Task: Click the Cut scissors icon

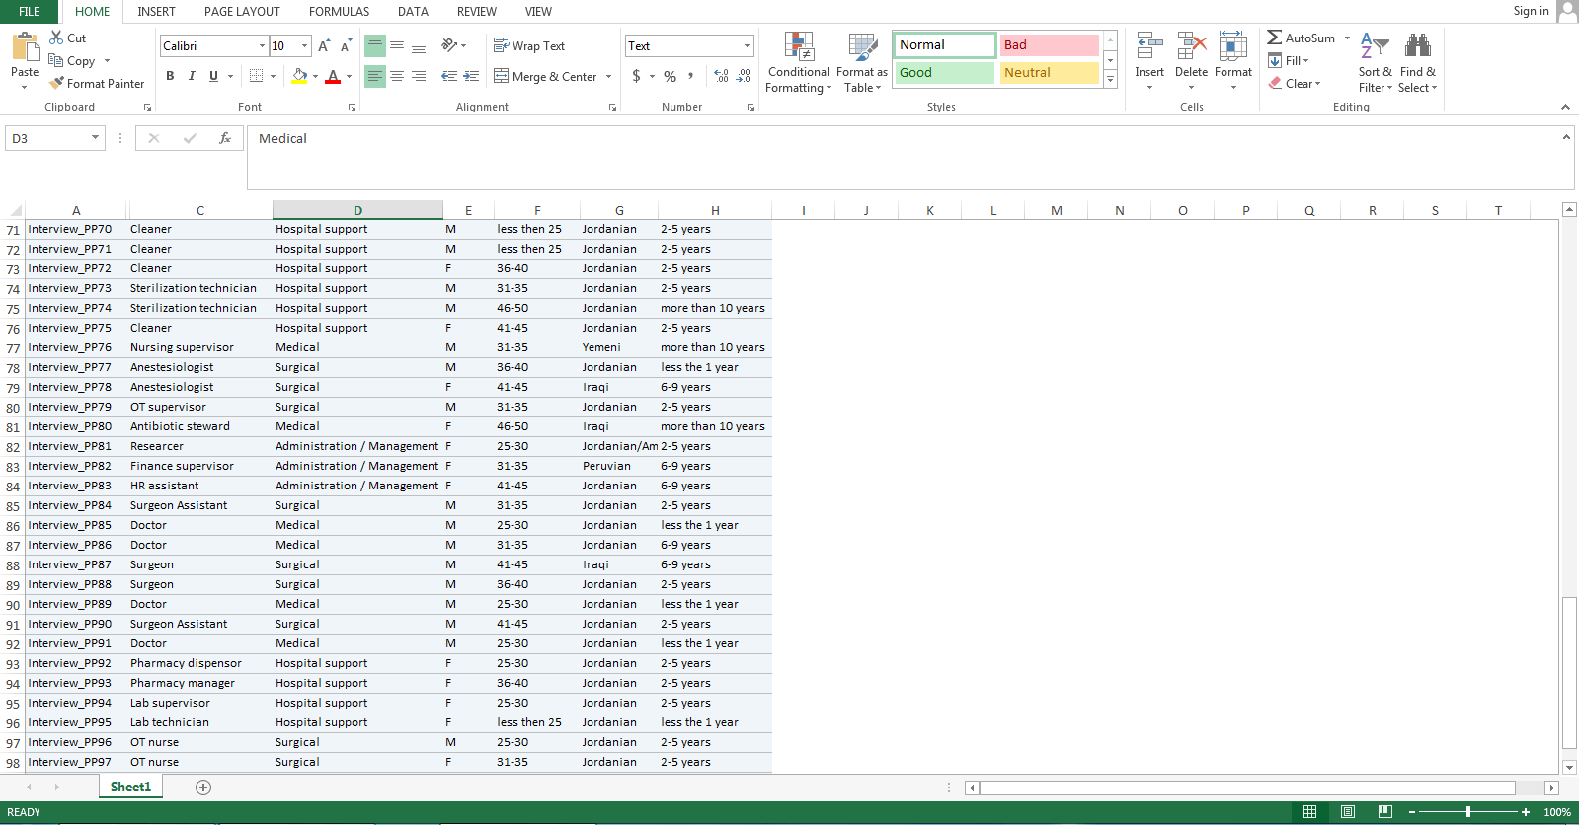Action: [56, 37]
